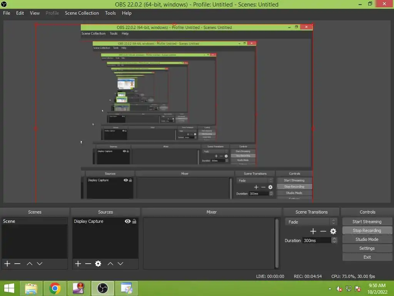Open the Edit menu
Screen dimensions: 394x296
pos(20,13)
